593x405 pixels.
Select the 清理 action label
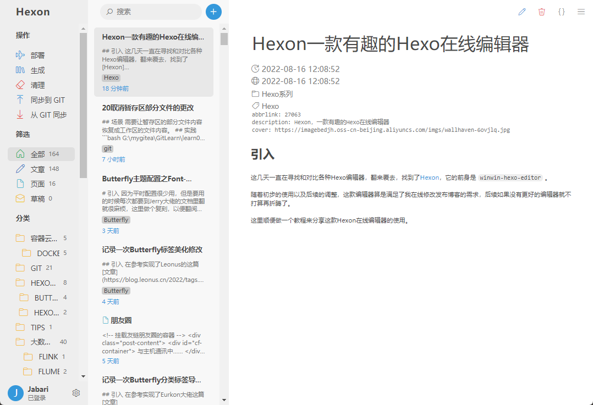point(37,85)
